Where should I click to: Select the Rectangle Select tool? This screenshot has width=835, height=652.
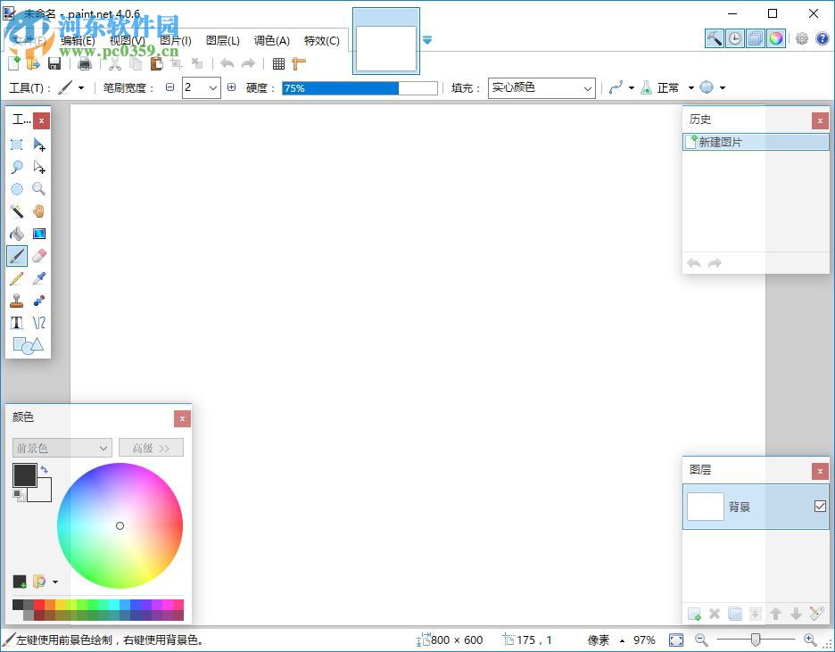pos(16,144)
